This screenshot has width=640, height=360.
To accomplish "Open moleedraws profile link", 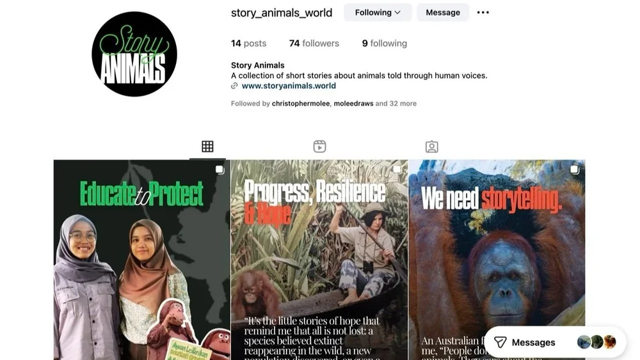I will pos(353,104).
